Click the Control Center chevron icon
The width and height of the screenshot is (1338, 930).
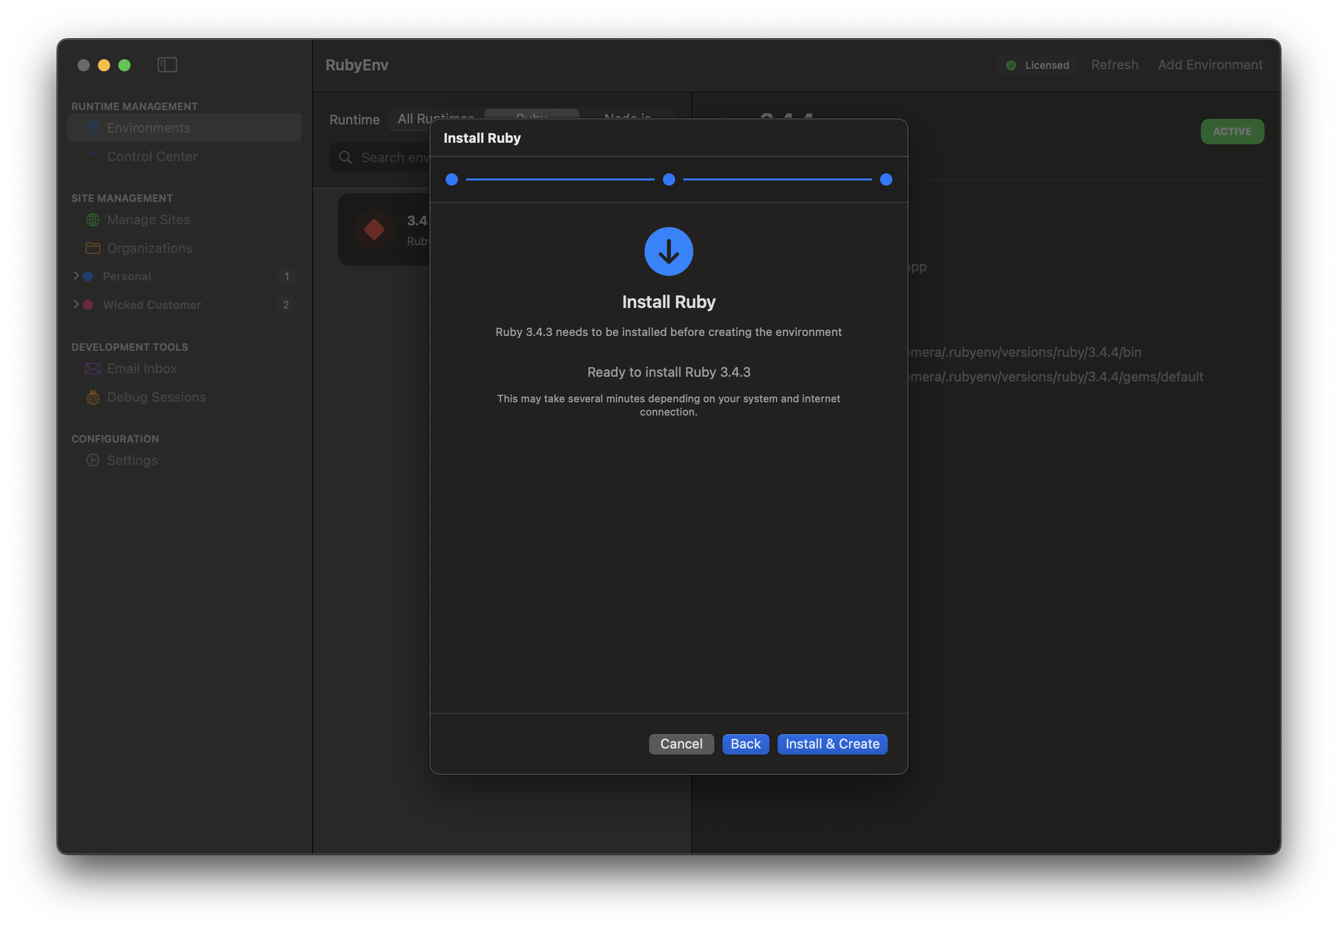point(93,154)
